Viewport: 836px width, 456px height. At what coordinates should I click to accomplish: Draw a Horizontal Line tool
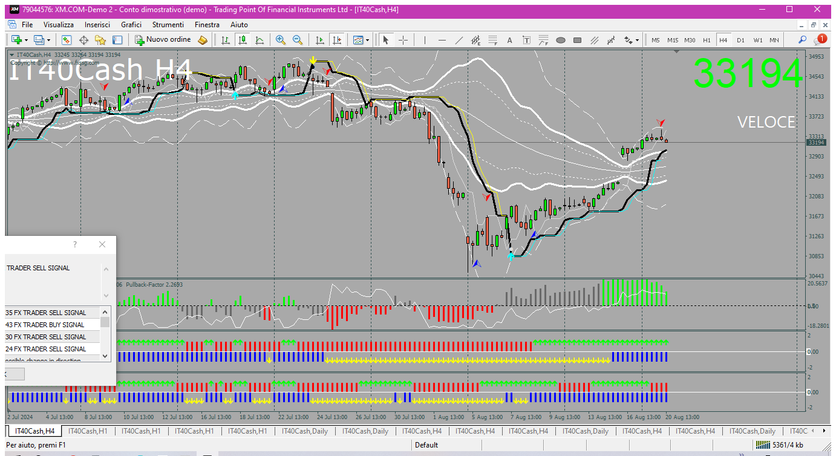coord(442,40)
